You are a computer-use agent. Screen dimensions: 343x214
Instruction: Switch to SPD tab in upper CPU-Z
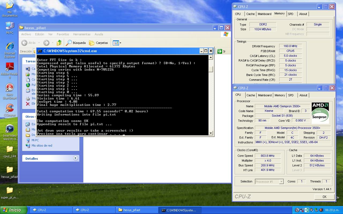tap(291, 14)
